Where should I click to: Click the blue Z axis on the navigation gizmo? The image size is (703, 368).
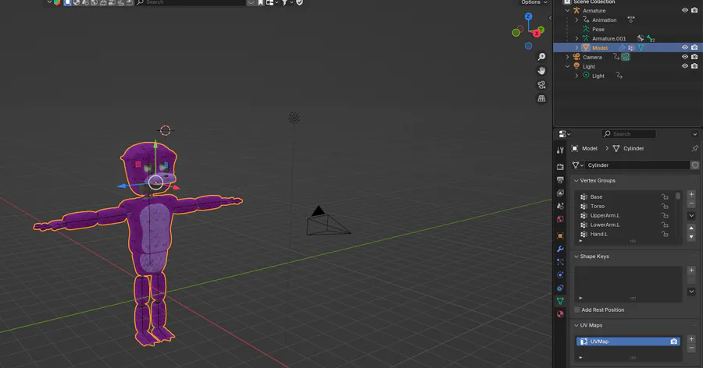[529, 16]
